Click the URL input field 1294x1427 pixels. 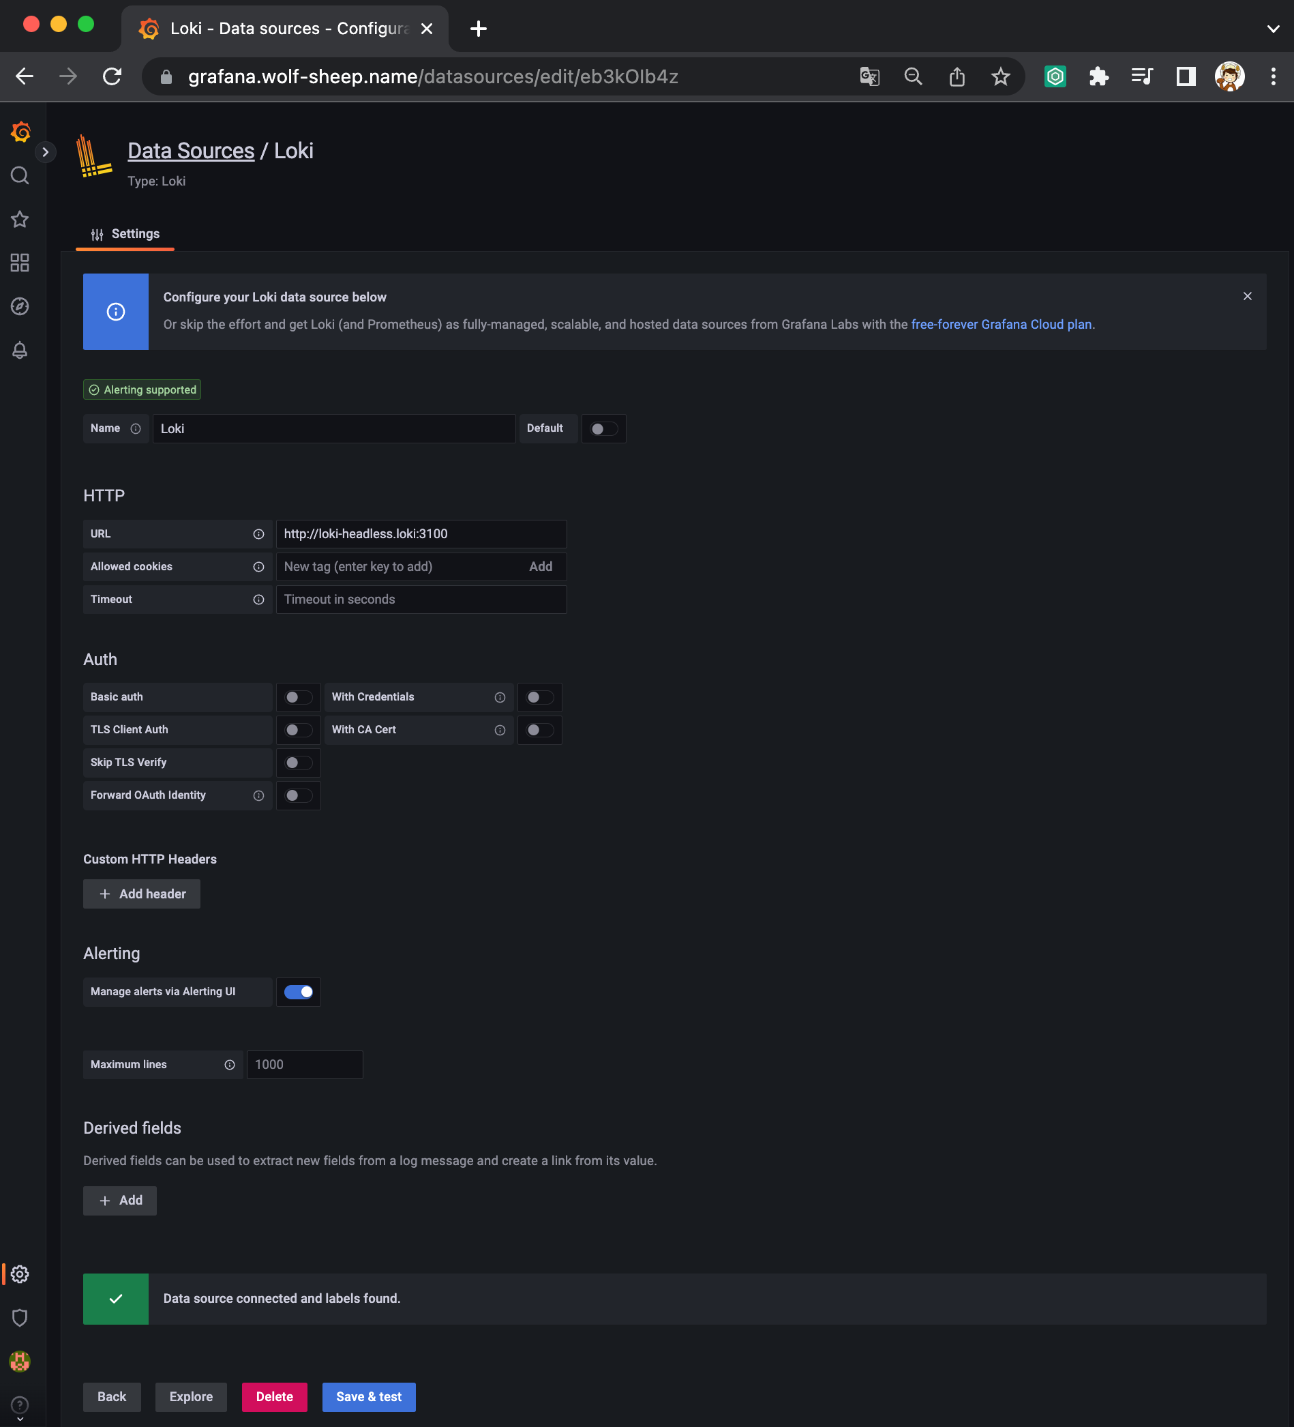(x=421, y=533)
